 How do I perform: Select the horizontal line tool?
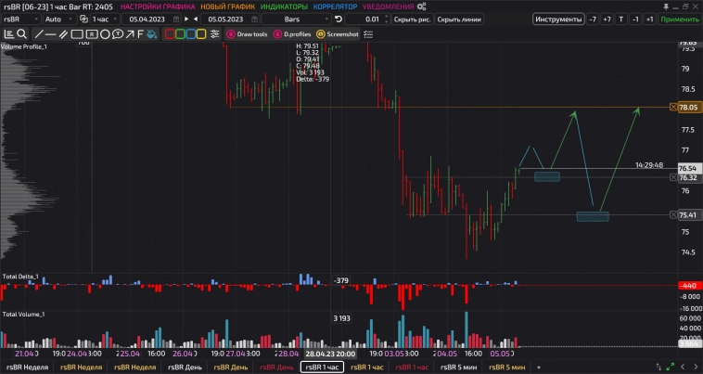pyautogui.click(x=51, y=34)
